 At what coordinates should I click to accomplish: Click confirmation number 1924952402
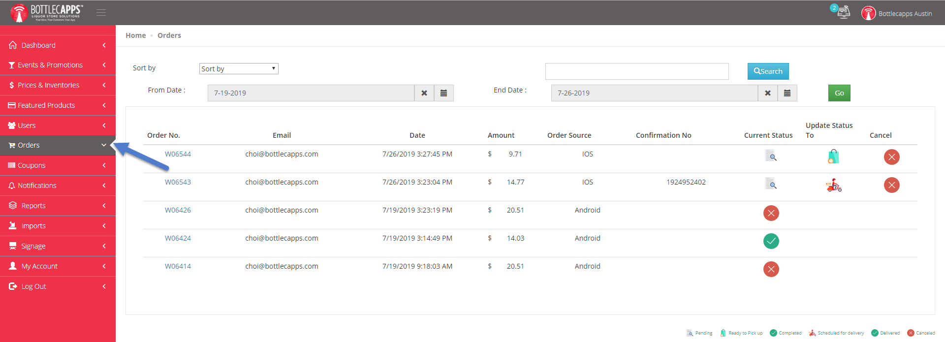point(686,182)
